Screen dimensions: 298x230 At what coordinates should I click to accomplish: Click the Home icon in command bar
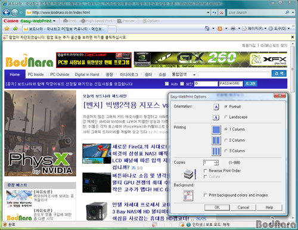click(207, 29)
